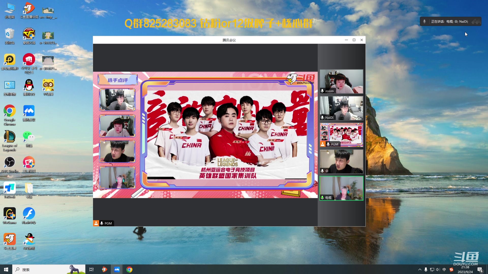
Task: Launch 直播伴侣 desktop shortcut
Action: pos(29,164)
